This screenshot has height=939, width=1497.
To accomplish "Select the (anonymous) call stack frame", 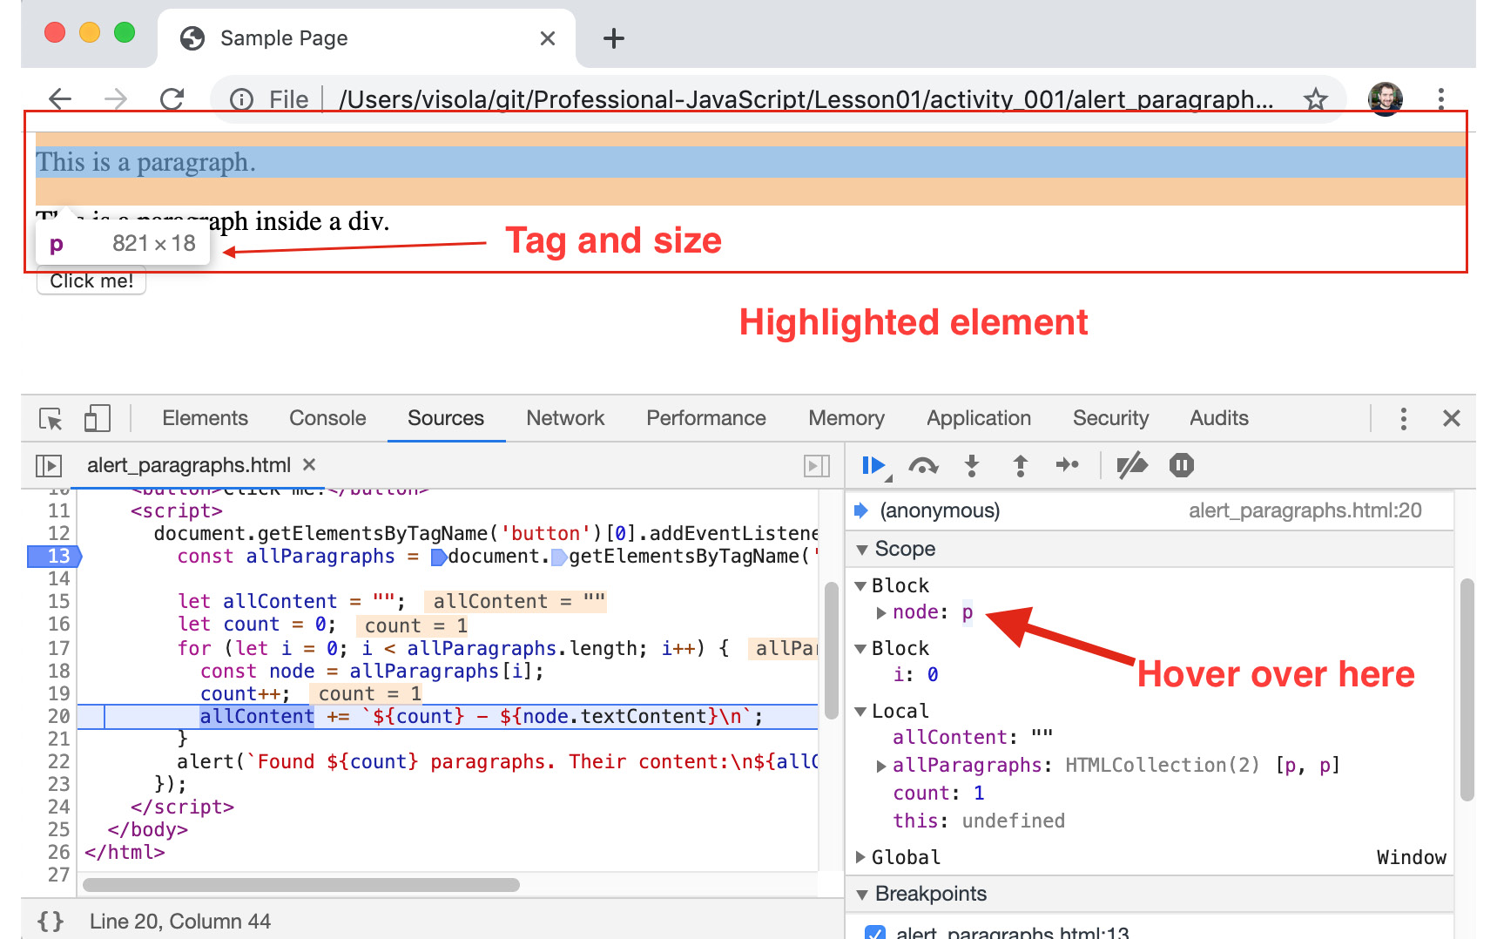I will click(1150, 510).
